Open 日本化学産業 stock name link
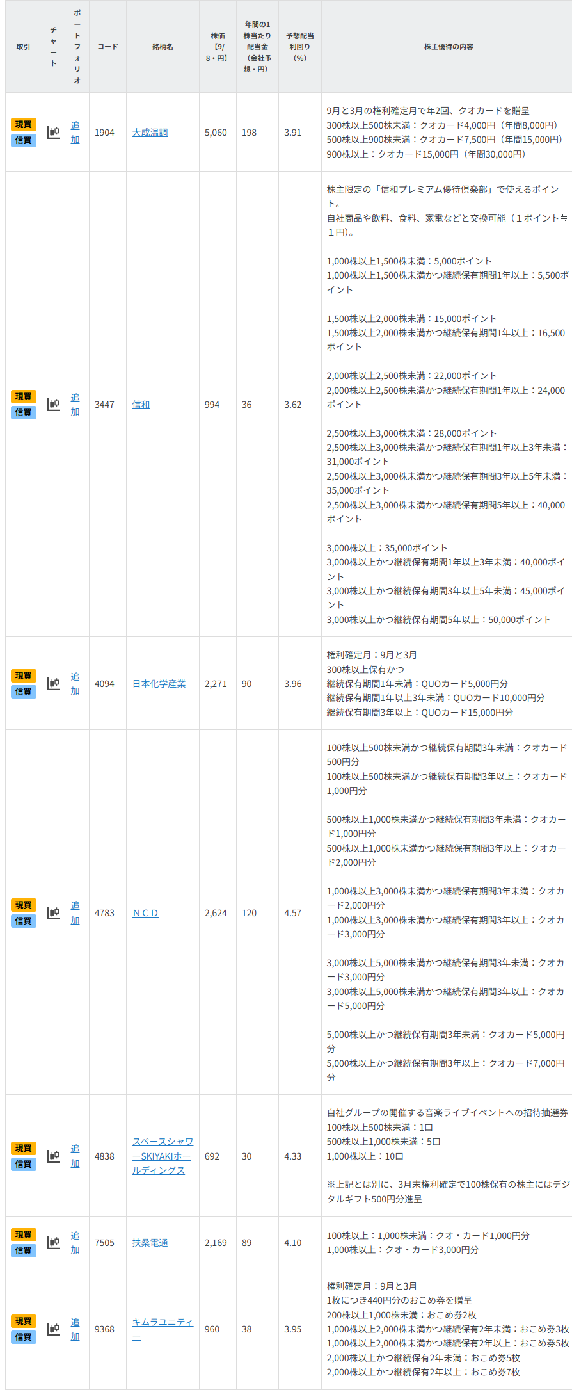 [159, 684]
